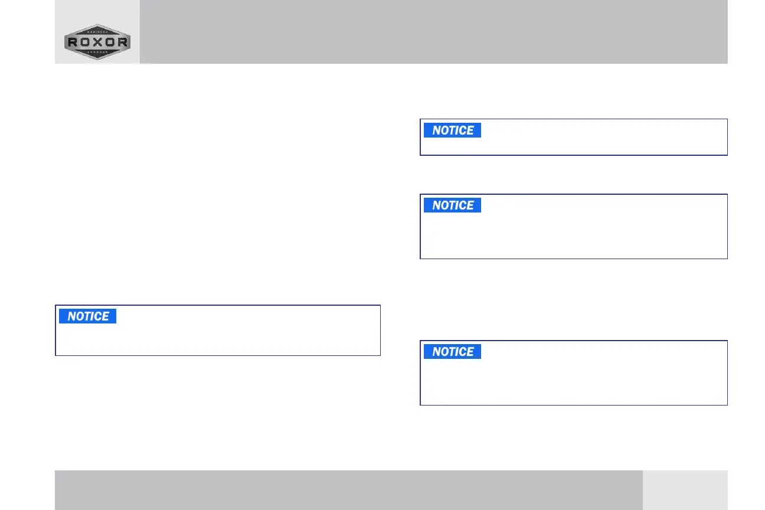Viewport: 765px width, 510px height.
Task: Click blank space between top two right notices
Action: click(x=574, y=175)
